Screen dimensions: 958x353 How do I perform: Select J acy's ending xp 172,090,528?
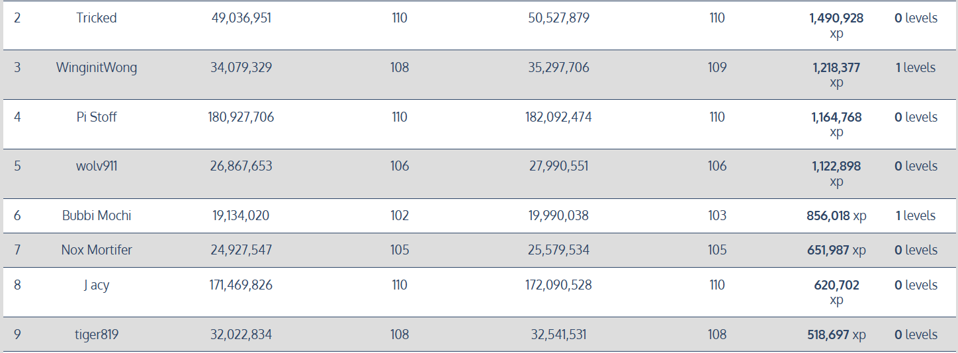point(559,285)
